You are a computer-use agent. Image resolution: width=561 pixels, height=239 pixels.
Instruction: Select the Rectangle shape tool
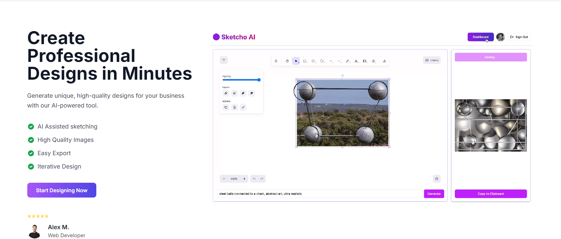point(305,61)
